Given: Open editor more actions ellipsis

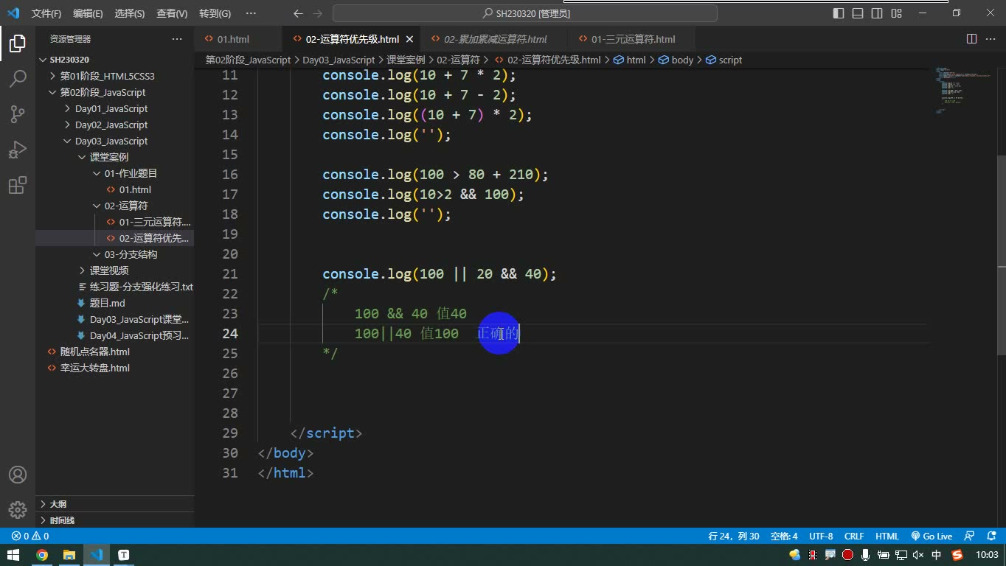Looking at the screenshot, I should click(x=991, y=39).
